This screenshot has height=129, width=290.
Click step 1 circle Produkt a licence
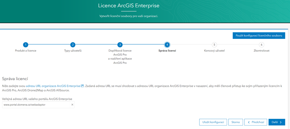click(26, 45)
